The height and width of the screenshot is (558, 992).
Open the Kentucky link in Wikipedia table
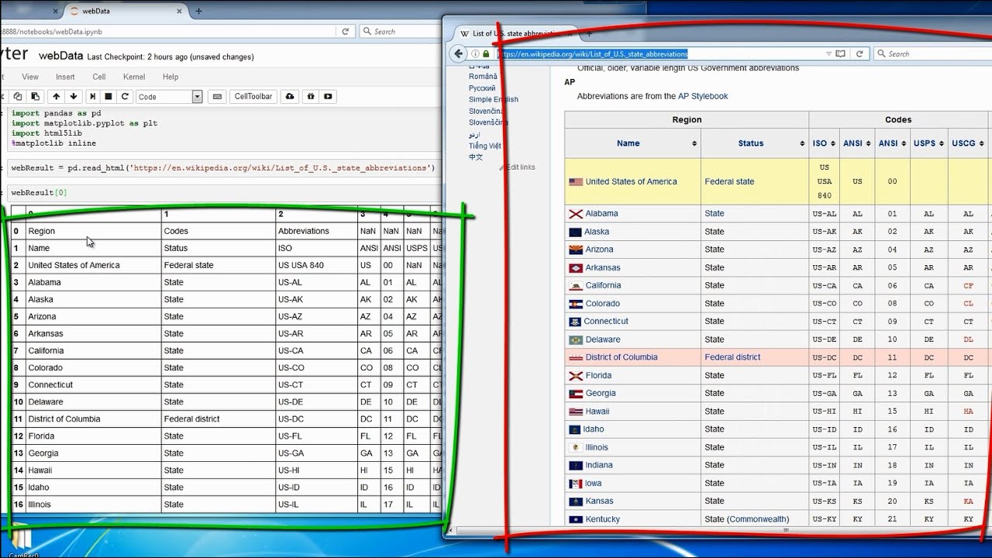coord(603,519)
